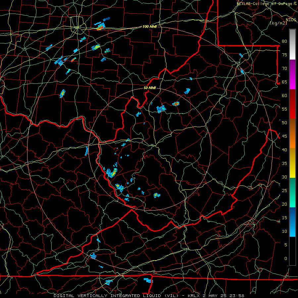Viewport: 298px width, 298px height.
Task: Click the yellow segment of the color bar
Action: 292,163
